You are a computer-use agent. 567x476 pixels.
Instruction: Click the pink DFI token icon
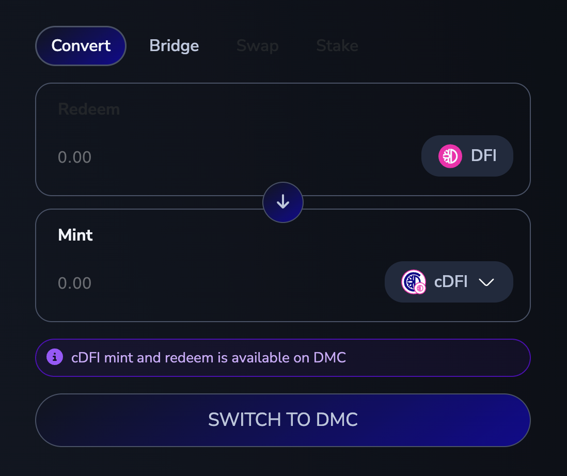pyautogui.click(x=450, y=156)
